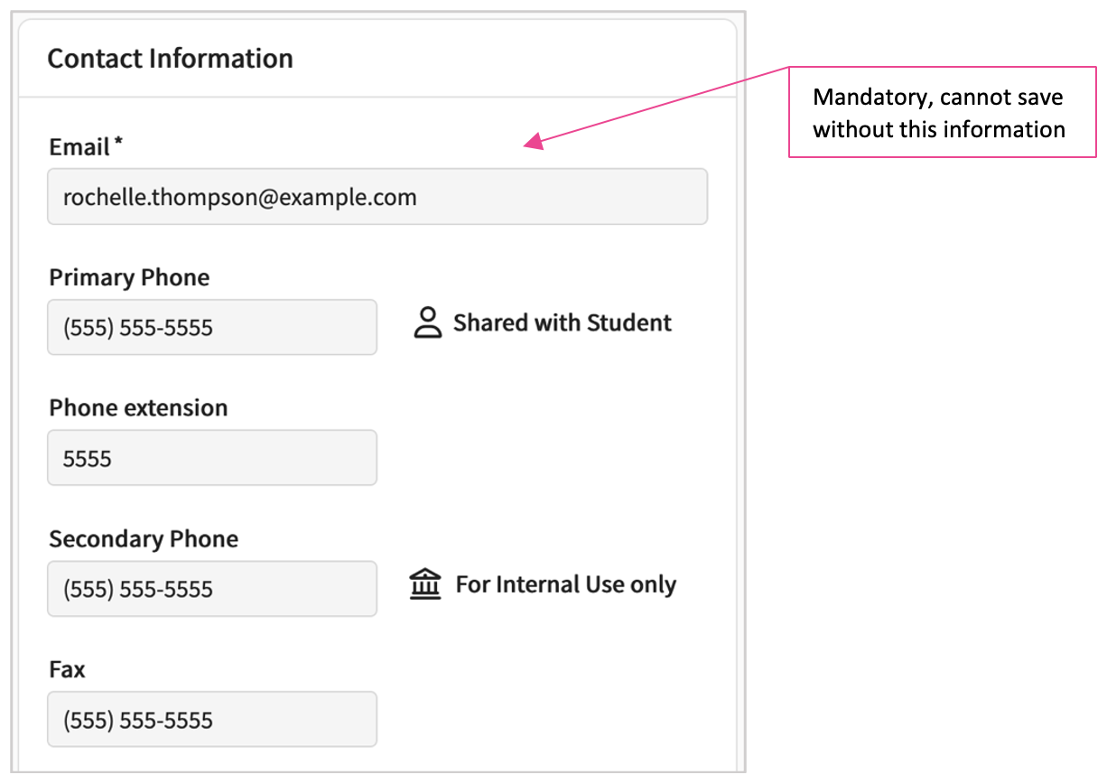Focus the Secondary Phone field
1107x784 pixels.
(x=212, y=590)
